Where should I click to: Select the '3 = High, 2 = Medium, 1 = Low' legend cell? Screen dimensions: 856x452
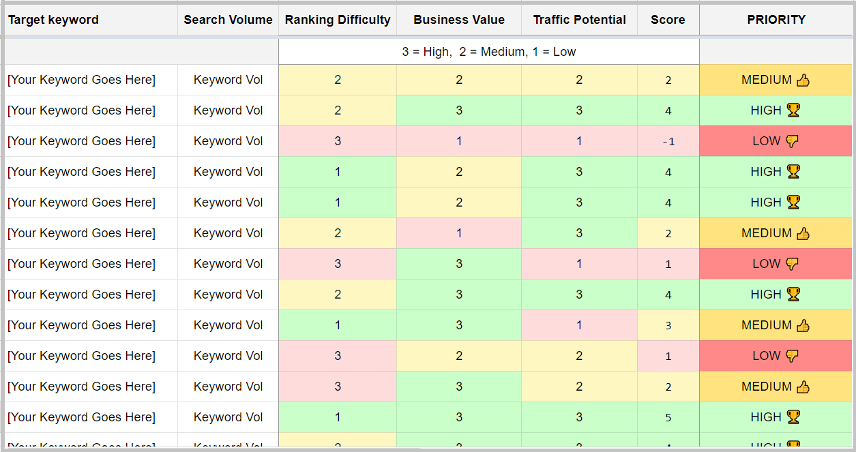[x=489, y=52]
